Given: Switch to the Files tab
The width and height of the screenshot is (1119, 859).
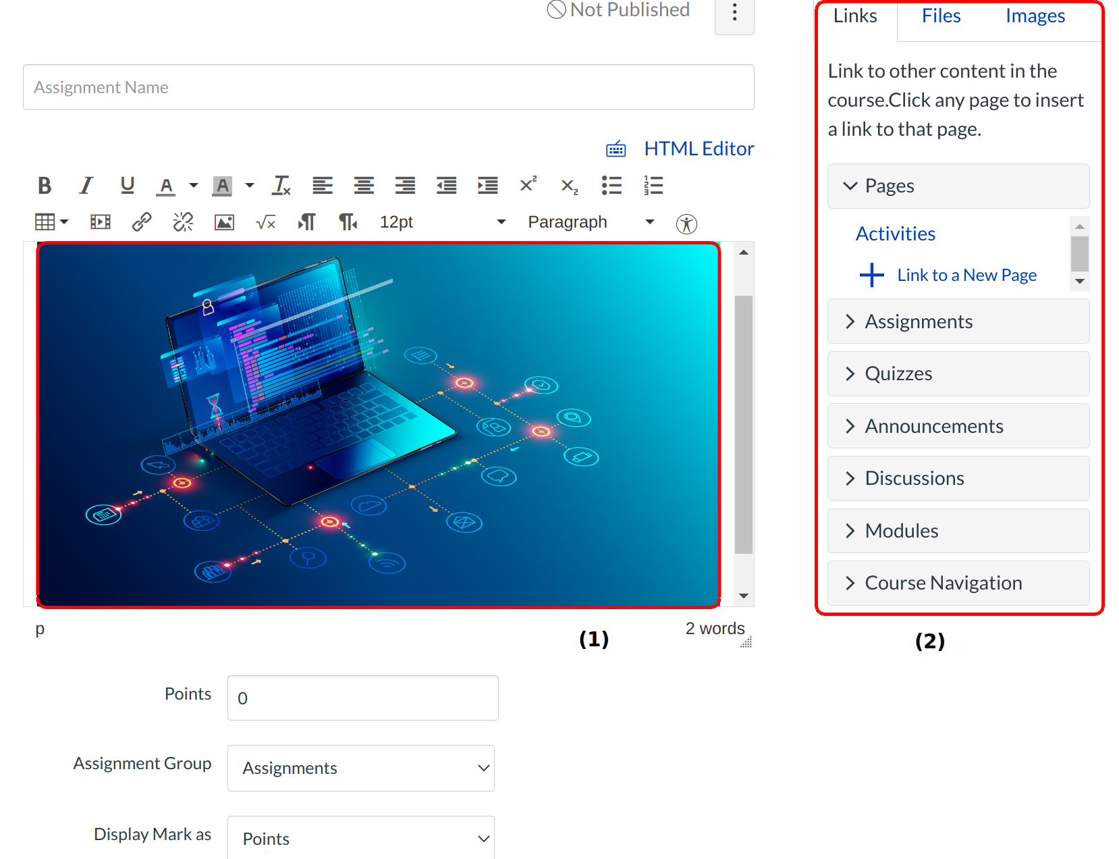Looking at the screenshot, I should [941, 16].
